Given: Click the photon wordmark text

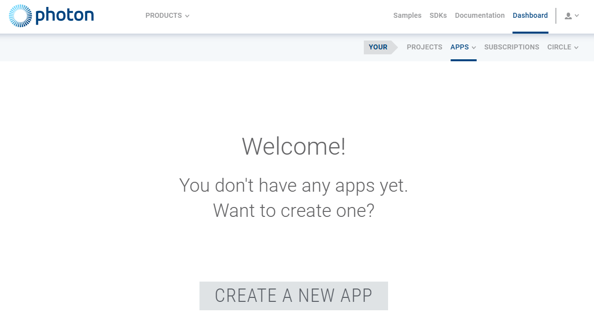Looking at the screenshot, I should click(x=64, y=15).
